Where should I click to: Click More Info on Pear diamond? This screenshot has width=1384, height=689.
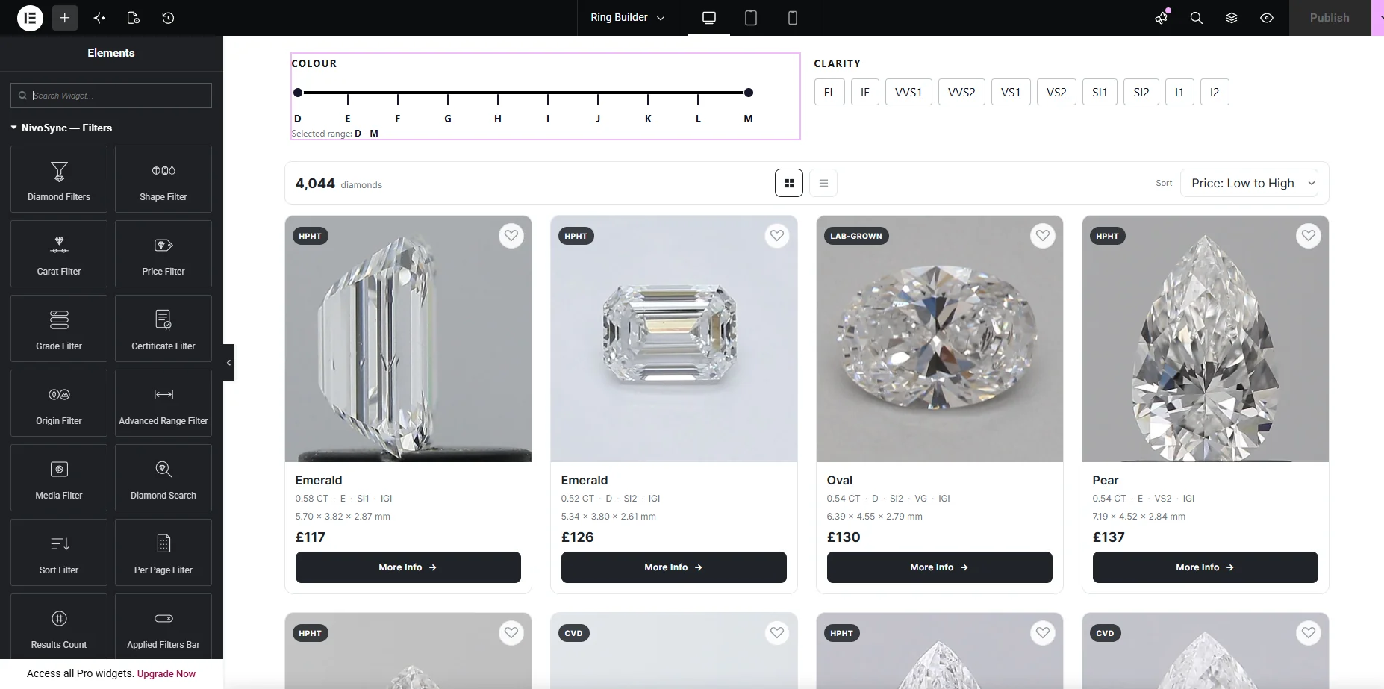[x=1206, y=567]
